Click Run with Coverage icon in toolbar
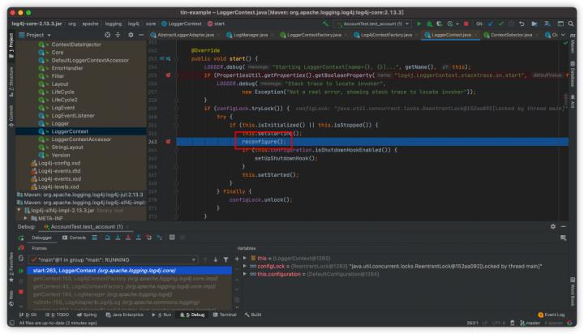 [440, 24]
